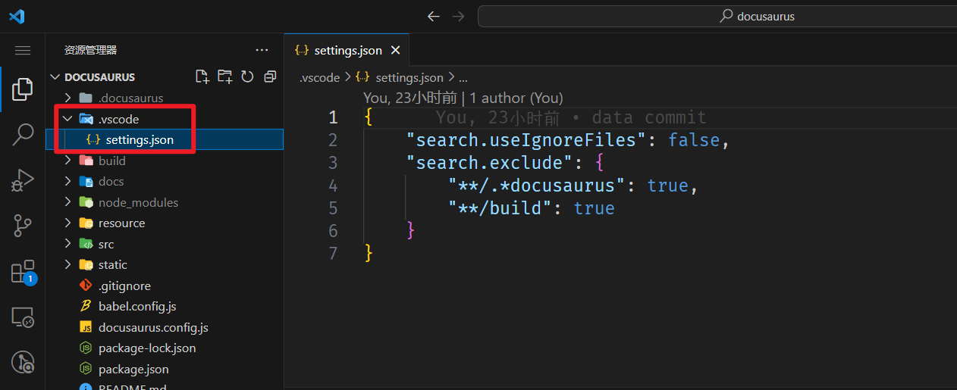
Task: Open Run and Debug view
Action: click(x=23, y=180)
